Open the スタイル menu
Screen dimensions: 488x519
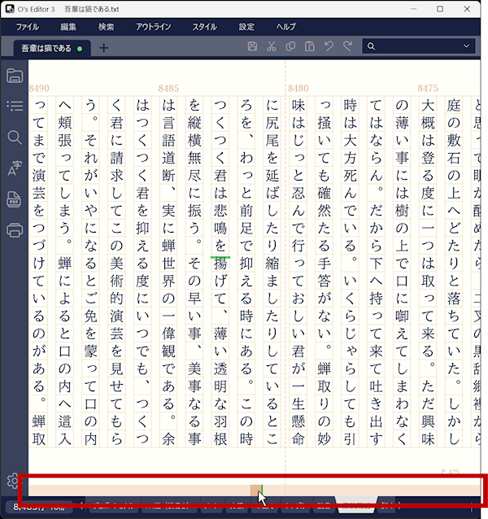(204, 27)
